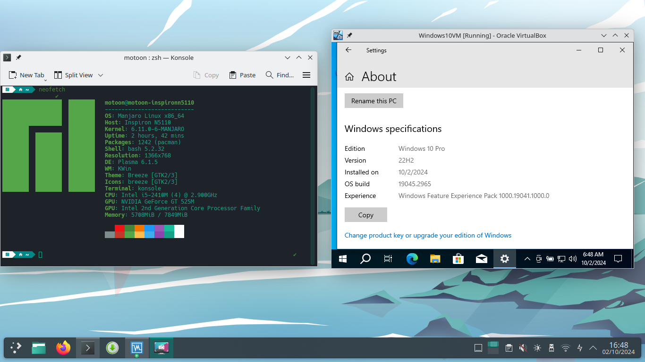Open the Konsole hamburger menu

point(306,75)
